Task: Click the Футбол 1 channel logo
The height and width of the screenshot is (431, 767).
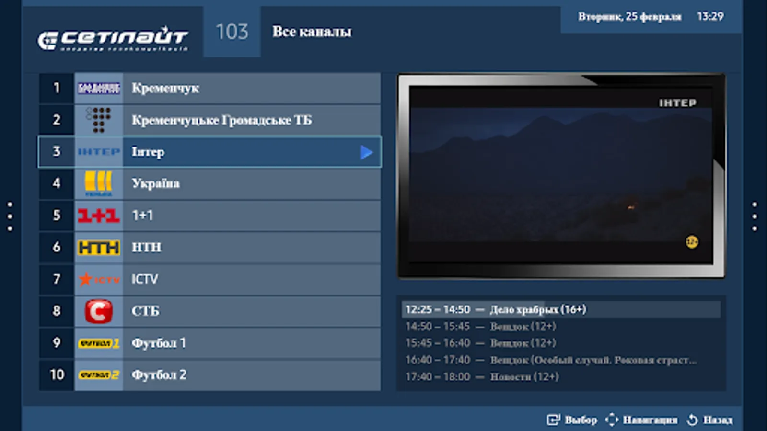Action: pos(99,343)
